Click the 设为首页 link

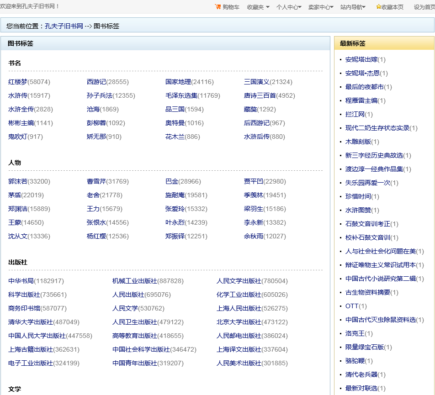tap(424, 7)
